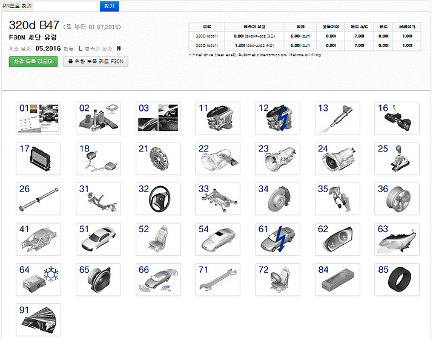Open category 71 wrench tools tile
The width and height of the screenshot is (436, 340).
(218, 279)
